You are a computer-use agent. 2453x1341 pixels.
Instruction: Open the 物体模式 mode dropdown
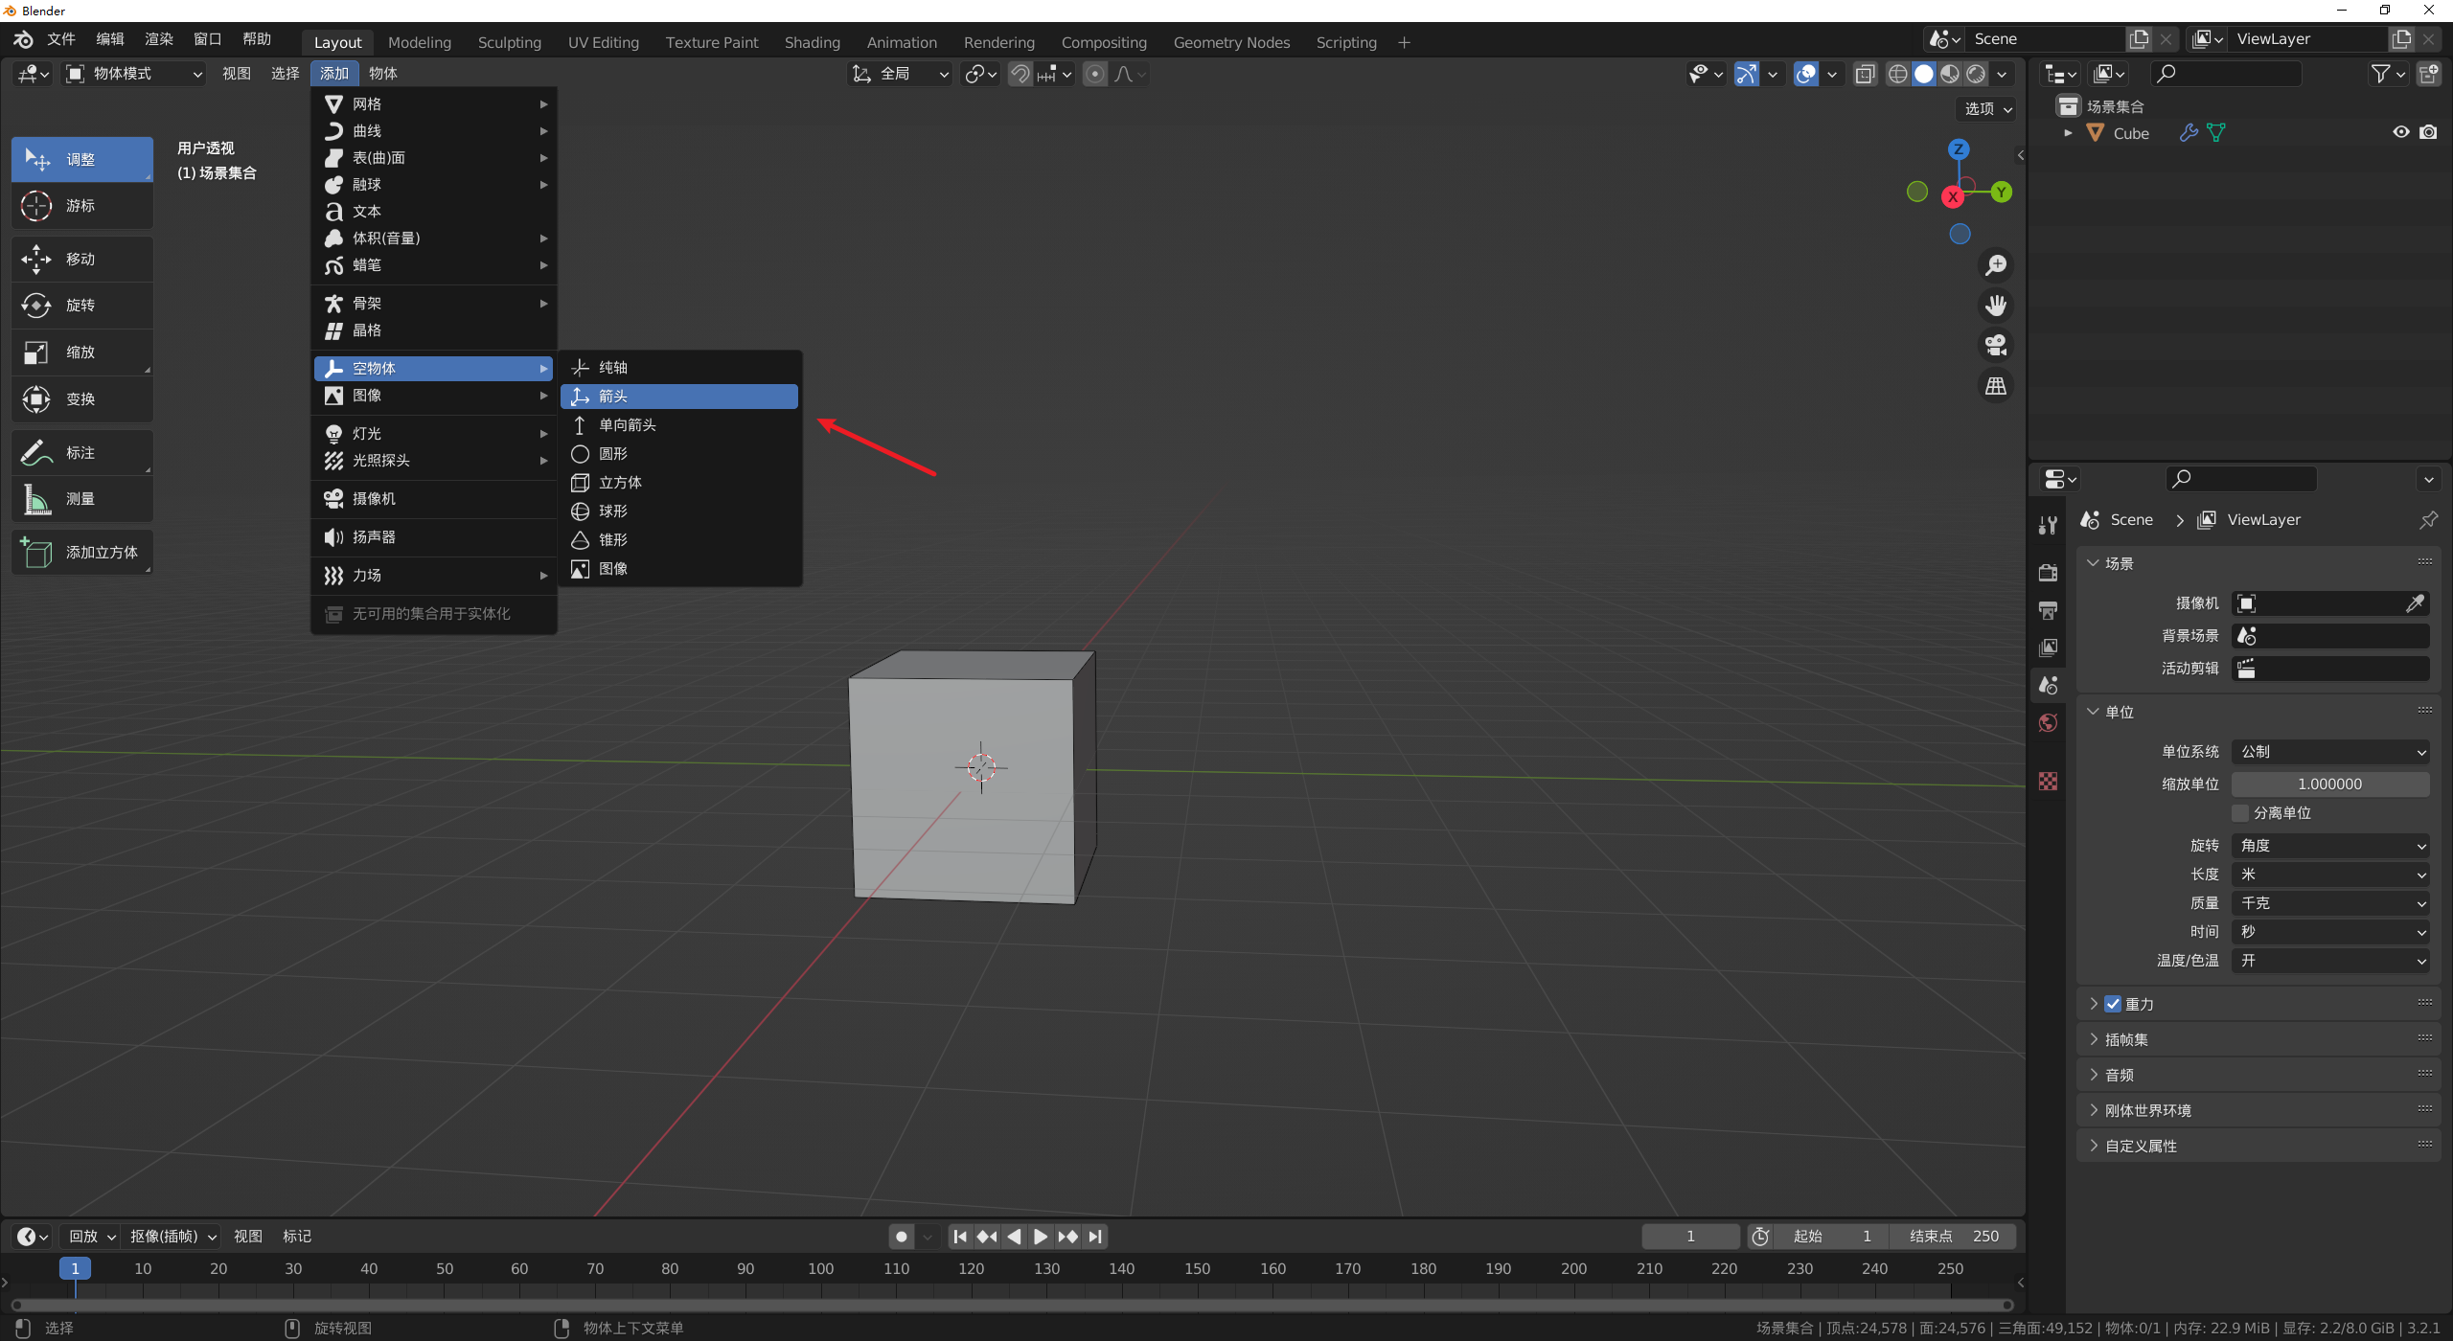pyautogui.click(x=134, y=74)
